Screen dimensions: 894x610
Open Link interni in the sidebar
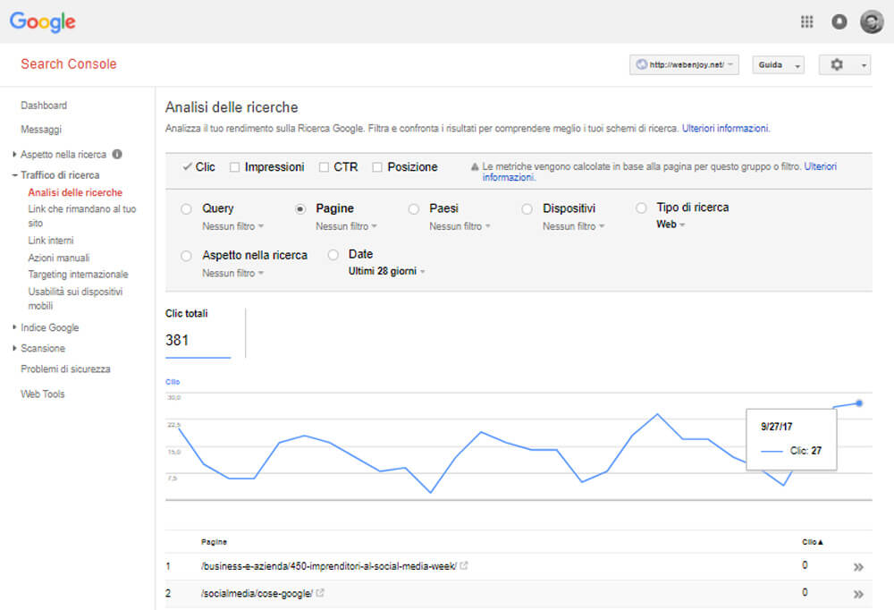point(51,241)
